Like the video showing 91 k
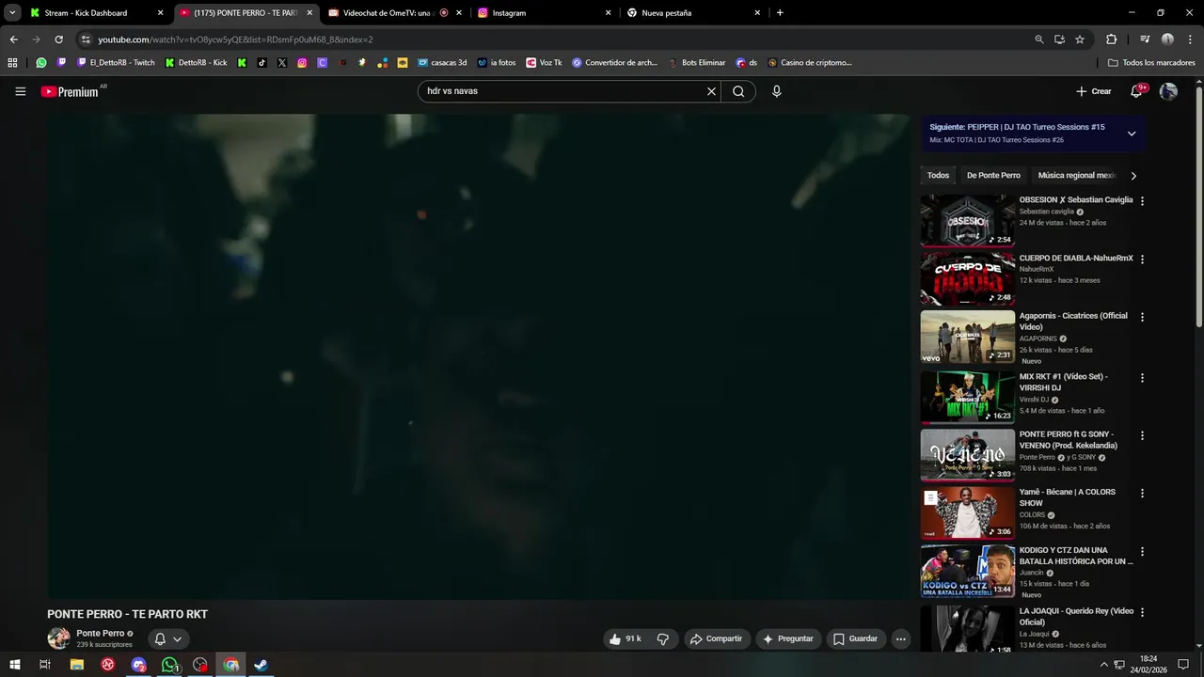The height and width of the screenshot is (677, 1204). [625, 639]
